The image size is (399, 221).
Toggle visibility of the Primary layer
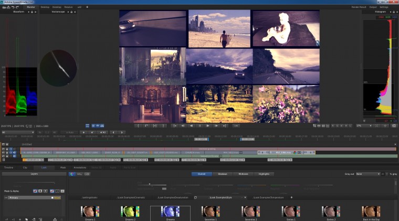click(x=6, y=197)
